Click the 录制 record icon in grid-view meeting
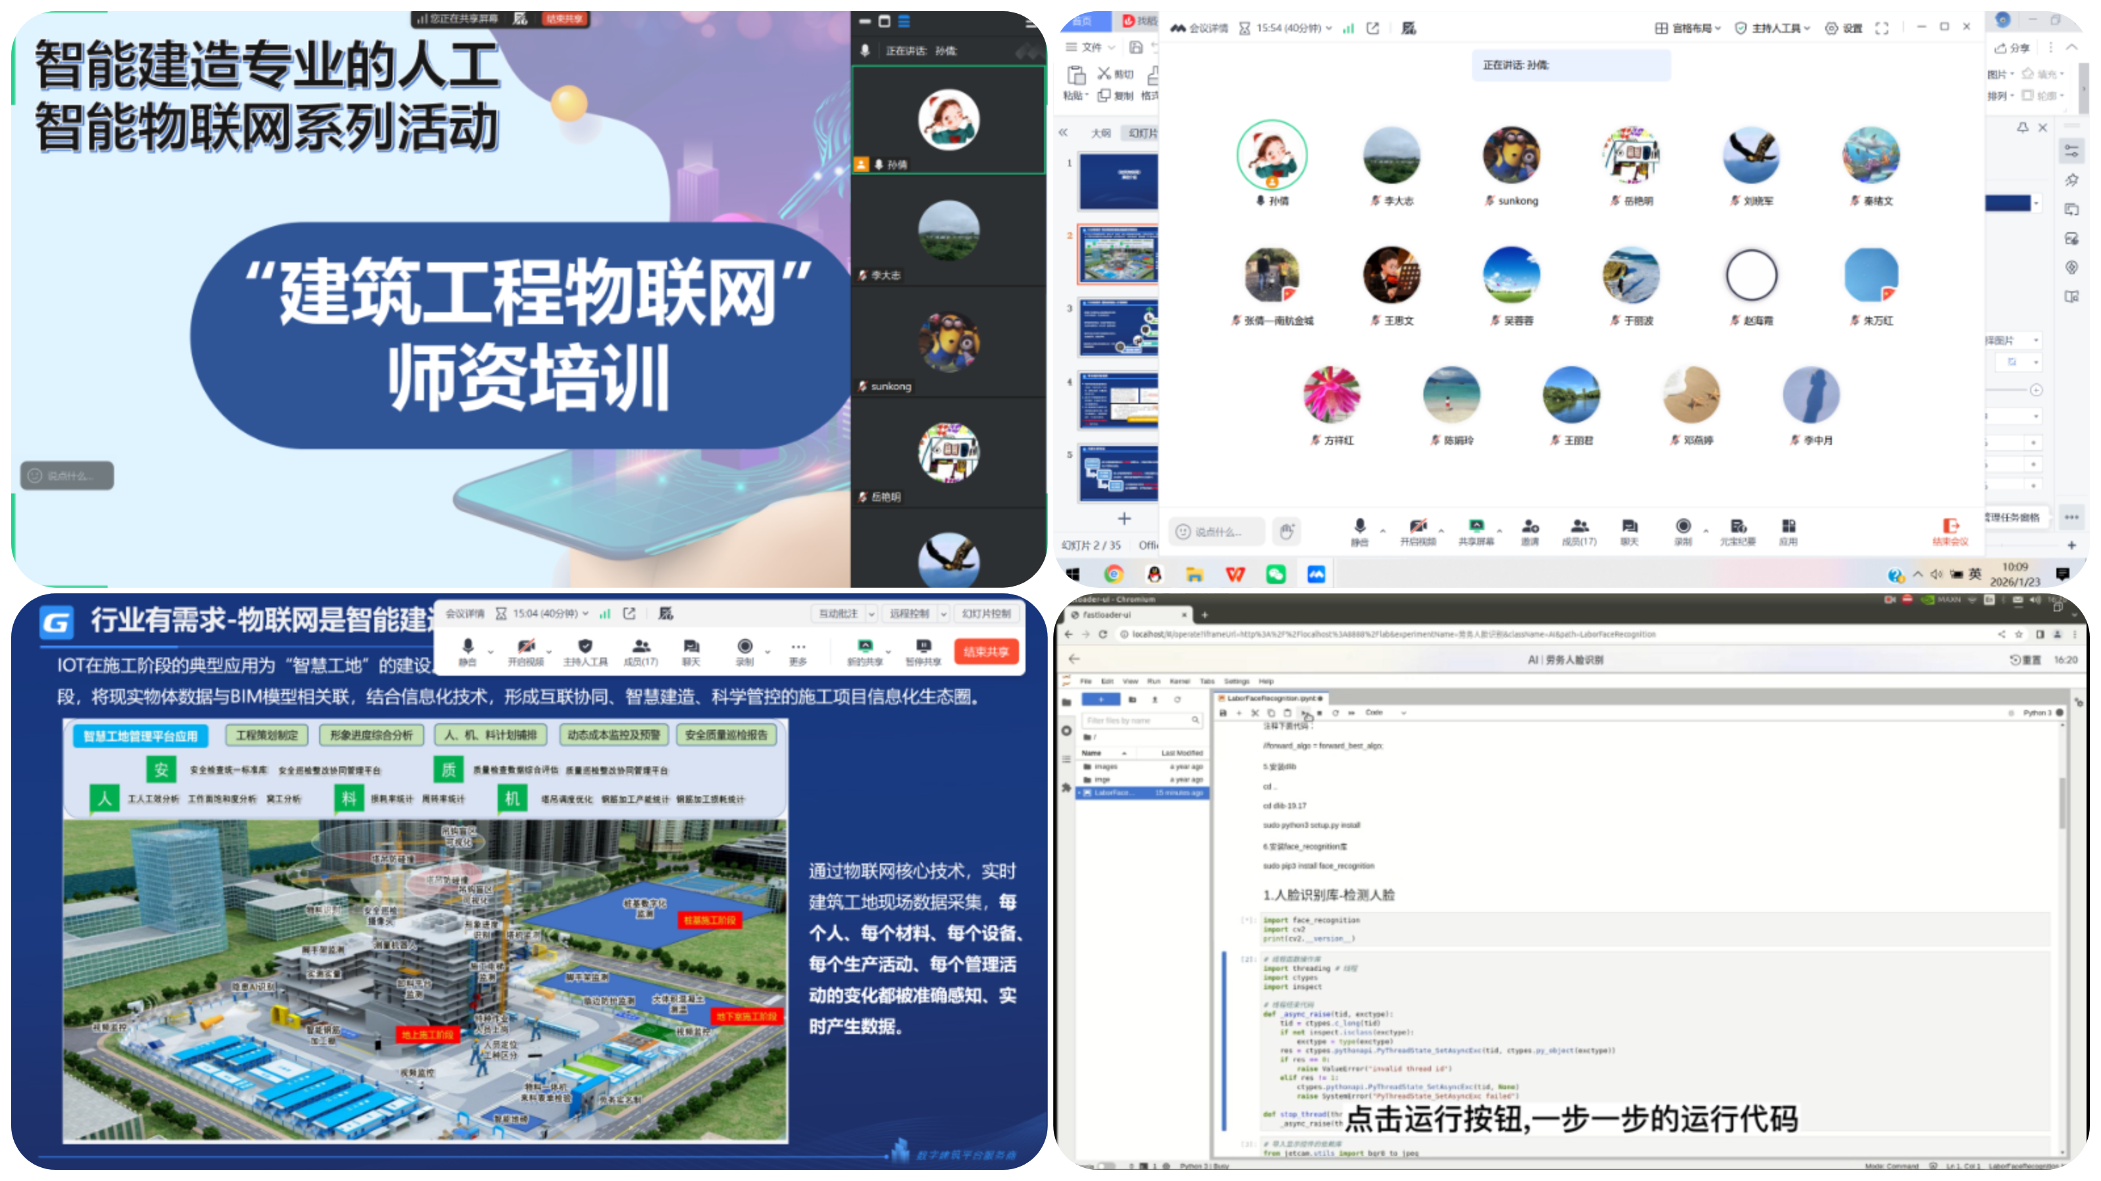Image resolution: width=2101 pixels, height=1181 pixels. click(1683, 526)
